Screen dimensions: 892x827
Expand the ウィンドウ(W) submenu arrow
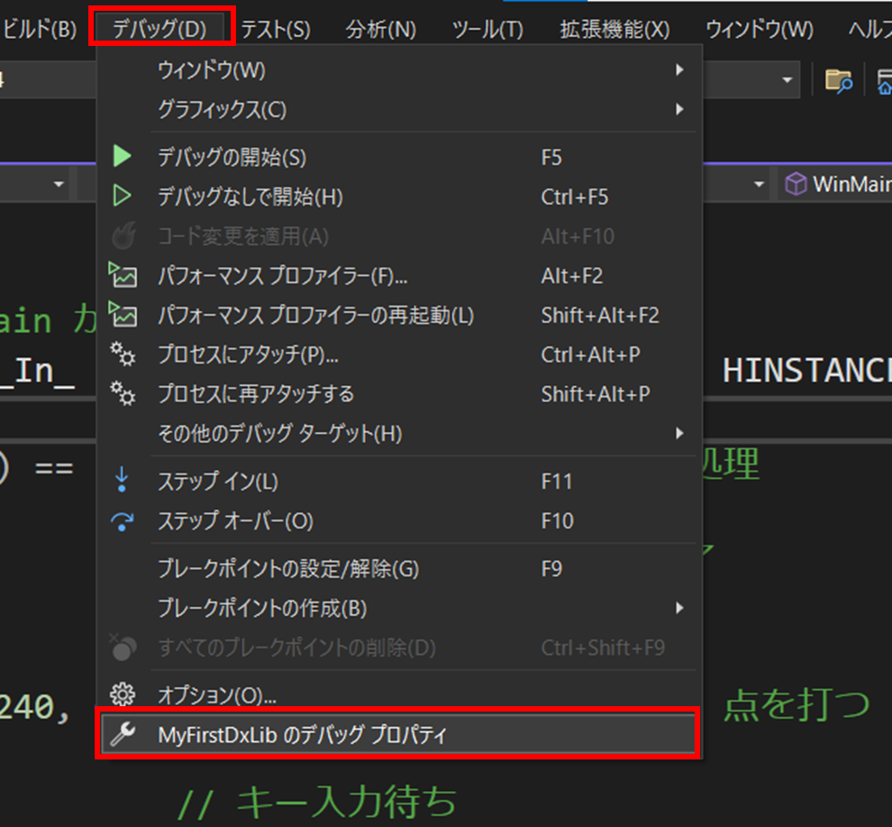click(679, 69)
